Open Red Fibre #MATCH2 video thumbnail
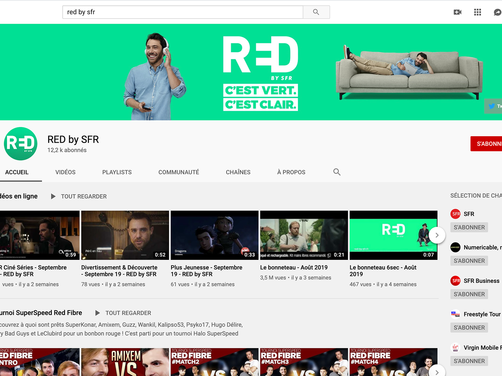 pos(215,362)
